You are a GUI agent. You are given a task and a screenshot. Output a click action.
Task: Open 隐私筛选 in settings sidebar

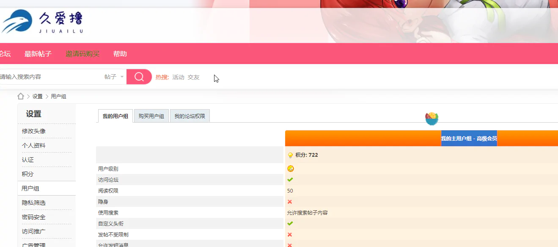(34, 203)
